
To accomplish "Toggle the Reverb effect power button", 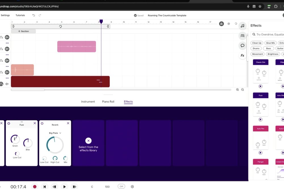I will point(42,123).
